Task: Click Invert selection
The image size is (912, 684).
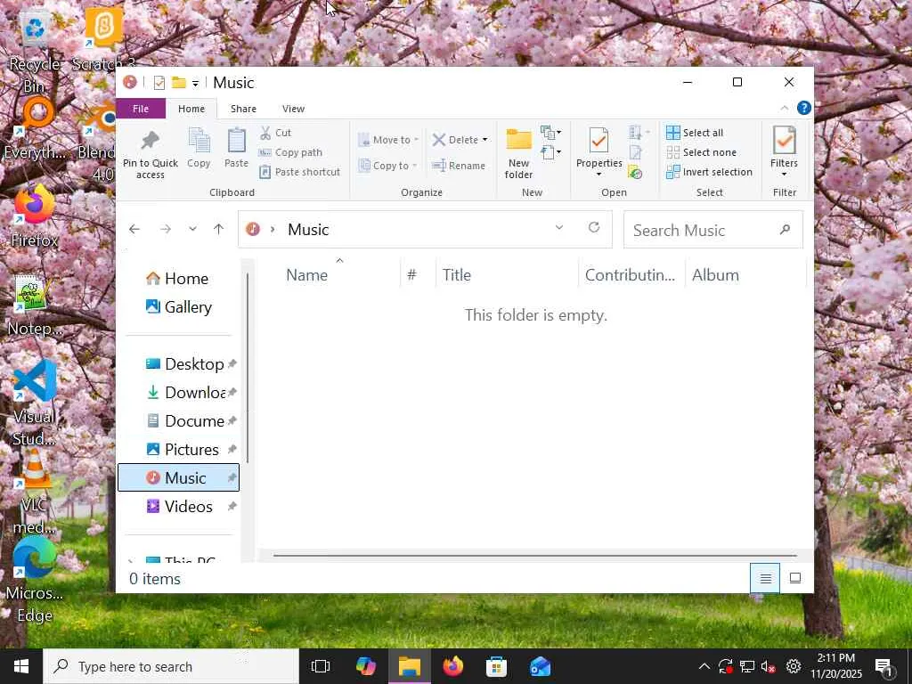Action: point(710,172)
